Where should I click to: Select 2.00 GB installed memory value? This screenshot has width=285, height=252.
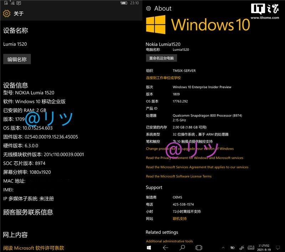(190, 127)
